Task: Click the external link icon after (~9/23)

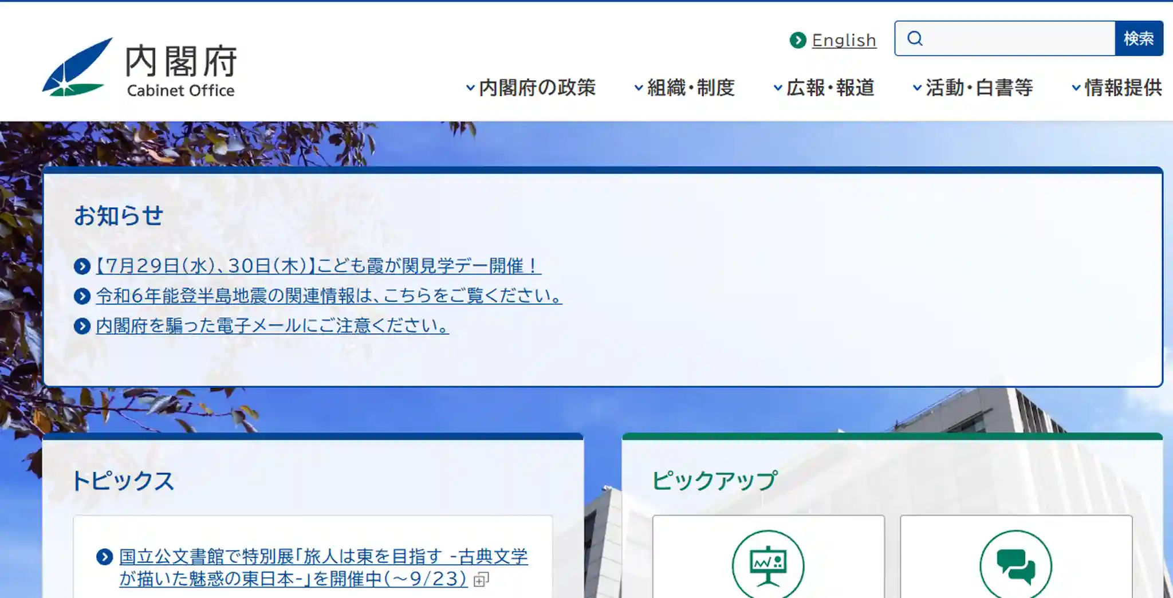Action: 481,580
